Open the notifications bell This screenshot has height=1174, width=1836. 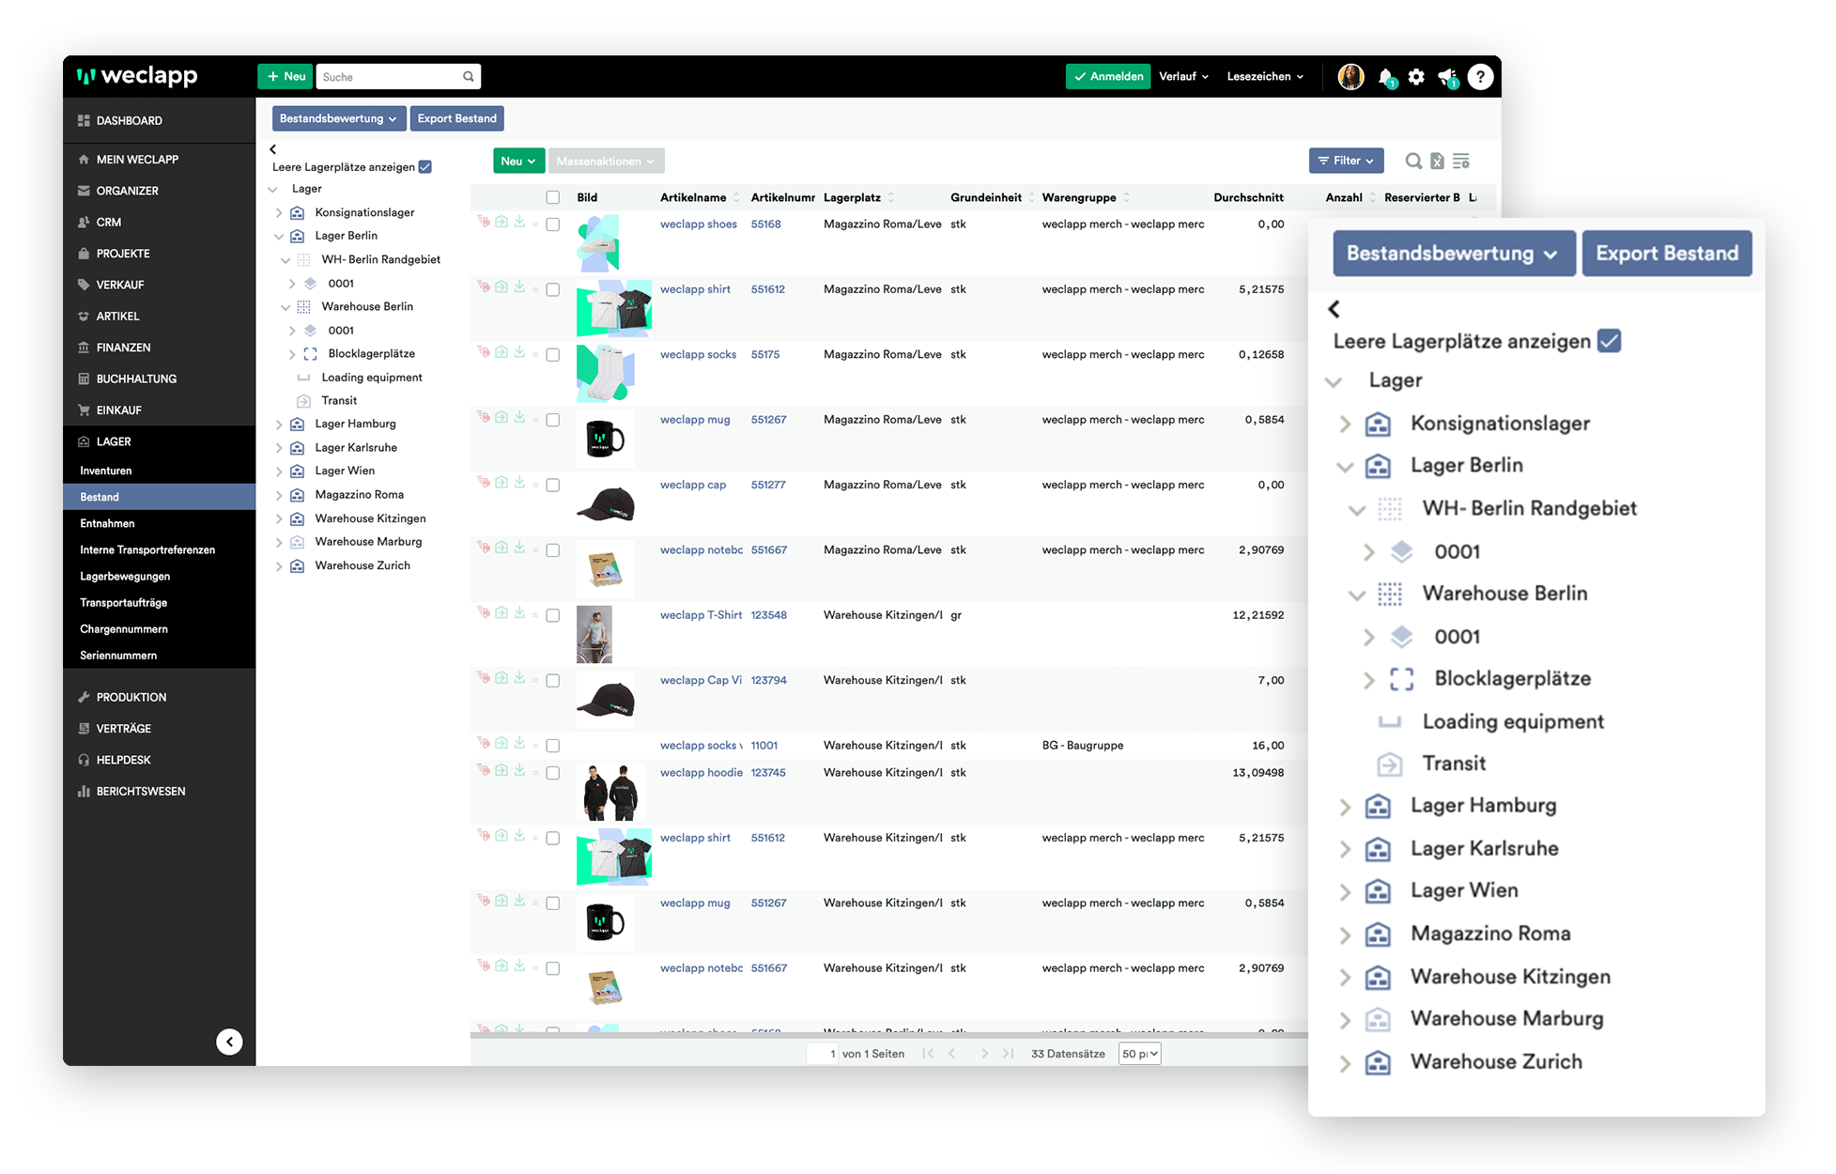[x=1386, y=77]
